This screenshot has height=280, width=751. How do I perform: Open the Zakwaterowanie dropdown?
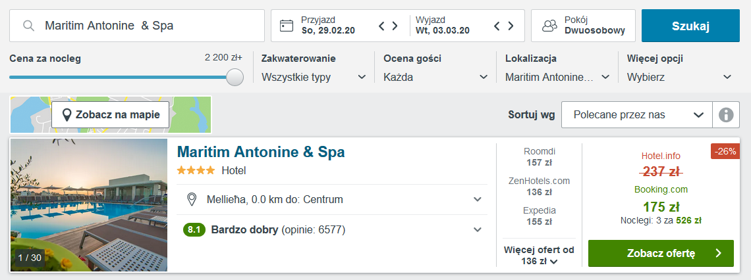[314, 77]
